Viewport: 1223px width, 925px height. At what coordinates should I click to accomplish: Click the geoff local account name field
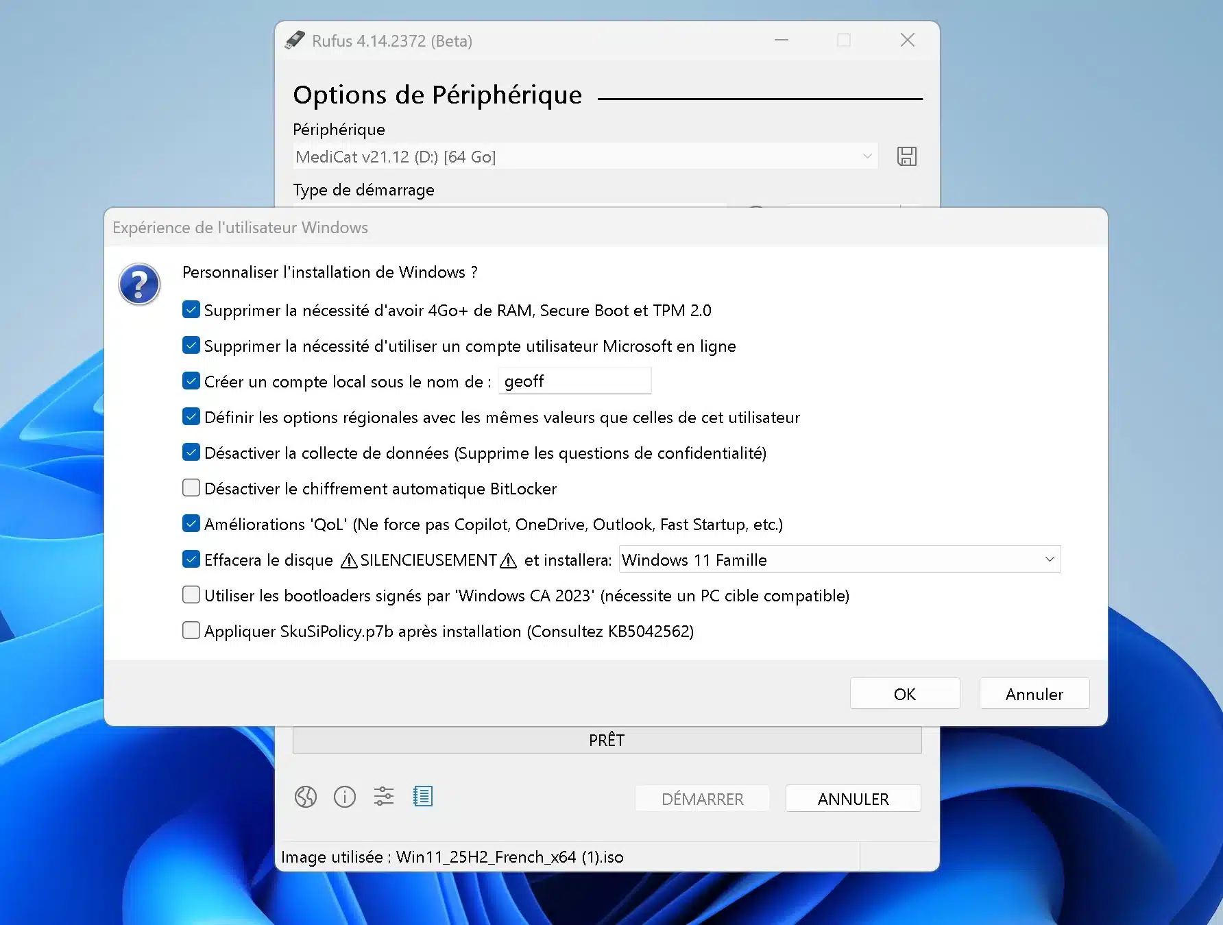click(x=574, y=381)
